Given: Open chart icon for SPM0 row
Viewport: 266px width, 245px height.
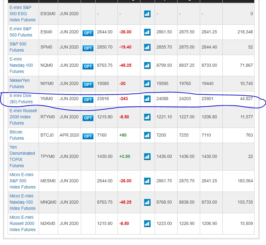Looking at the screenshot, I should point(147,47).
